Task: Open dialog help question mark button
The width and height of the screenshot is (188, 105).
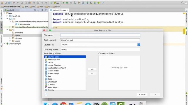Action: (x=46, y=94)
